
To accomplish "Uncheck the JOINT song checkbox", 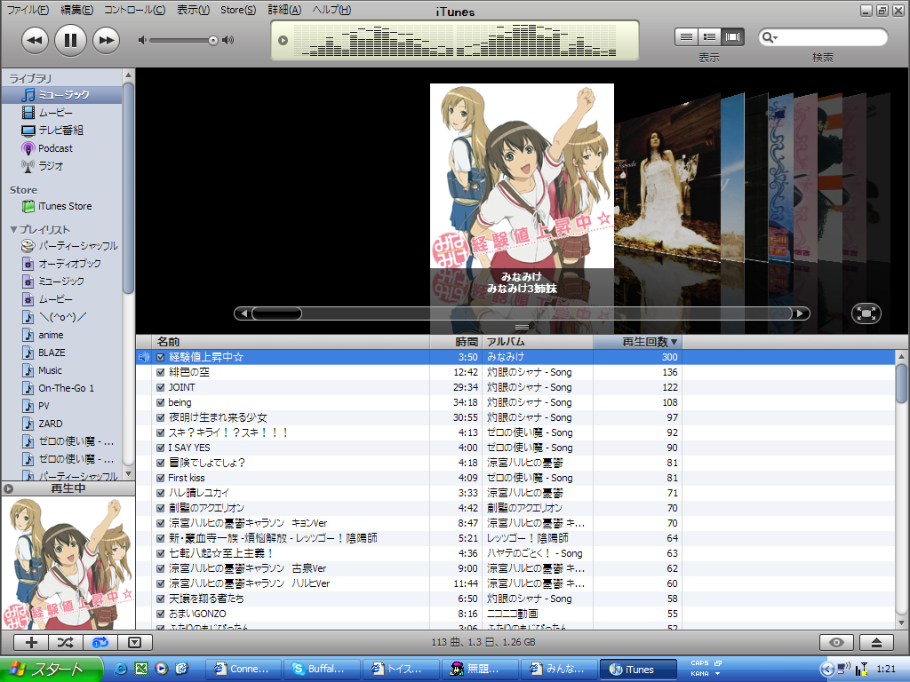I will click(x=161, y=387).
